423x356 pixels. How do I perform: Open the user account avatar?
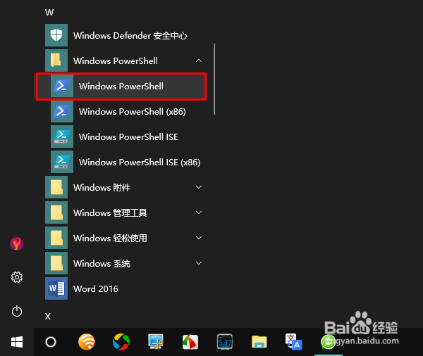pos(17,243)
